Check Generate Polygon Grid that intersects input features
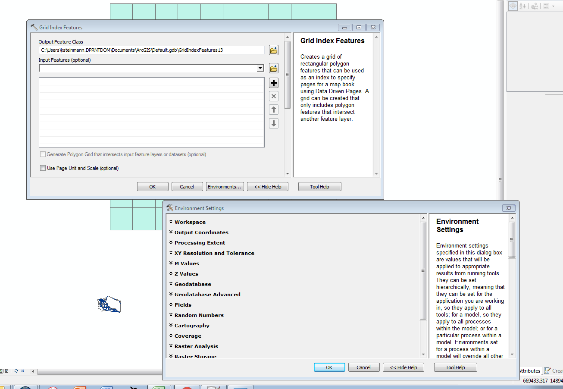 click(x=43, y=154)
